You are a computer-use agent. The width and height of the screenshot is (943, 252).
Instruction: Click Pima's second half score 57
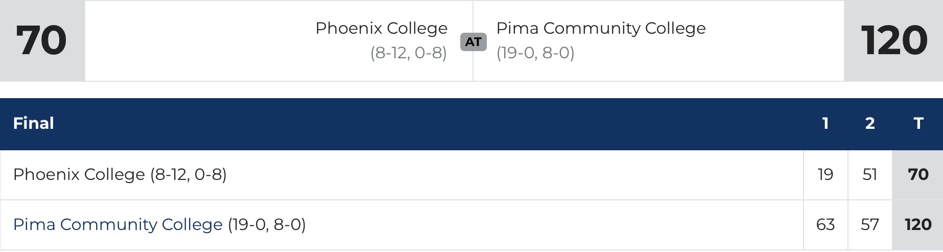(869, 224)
